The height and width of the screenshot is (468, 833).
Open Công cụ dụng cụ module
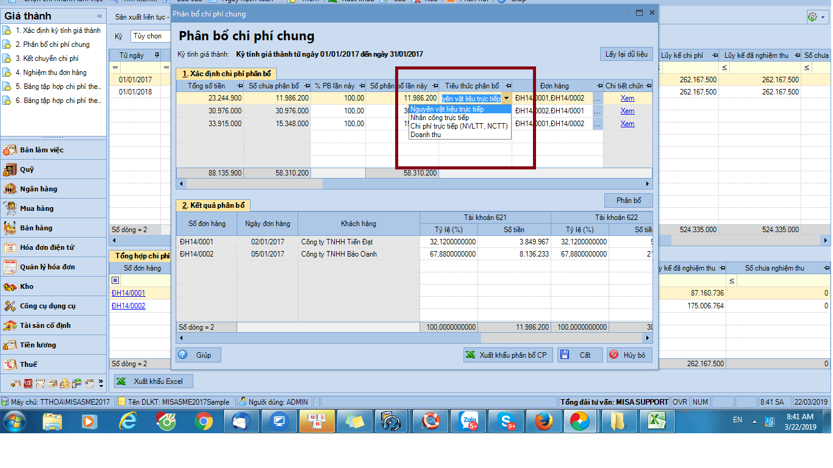click(54, 306)
